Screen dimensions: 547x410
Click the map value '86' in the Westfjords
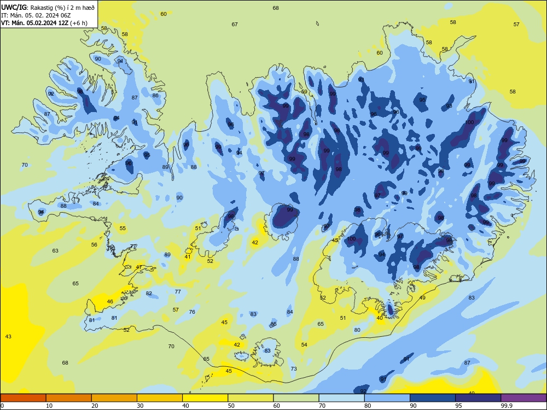(x=155, y=96)
